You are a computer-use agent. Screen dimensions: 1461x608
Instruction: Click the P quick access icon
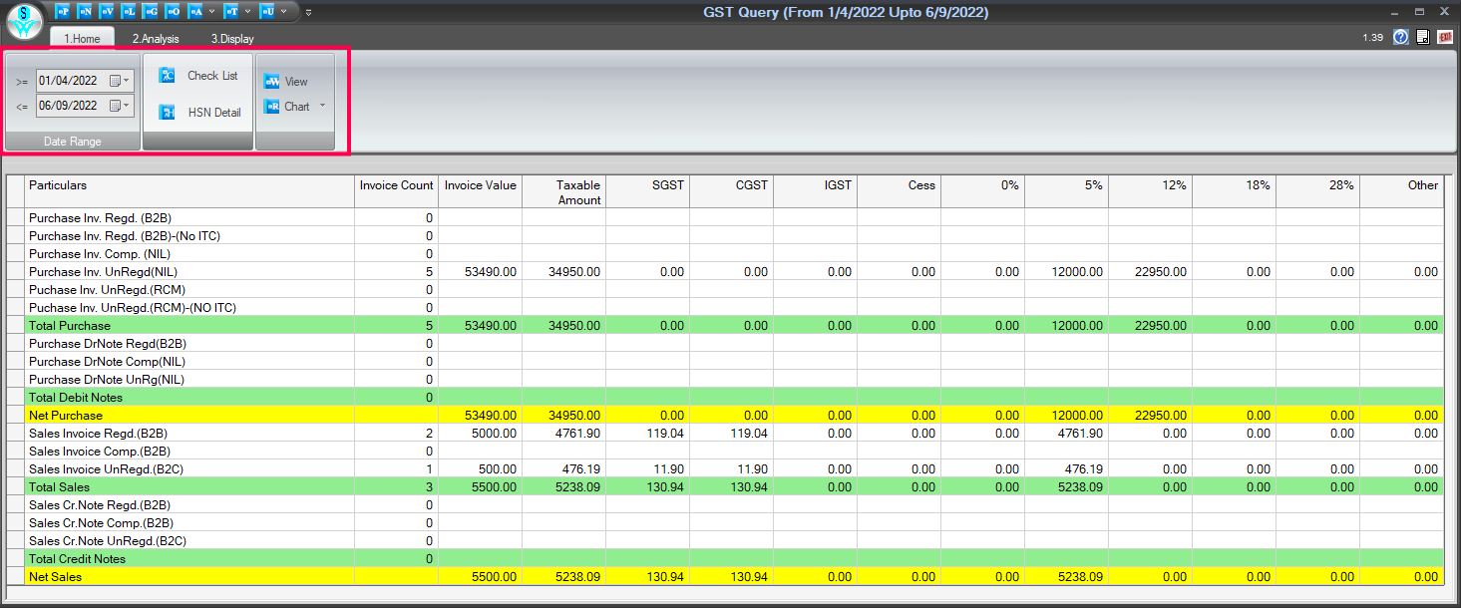click(63, 11)
